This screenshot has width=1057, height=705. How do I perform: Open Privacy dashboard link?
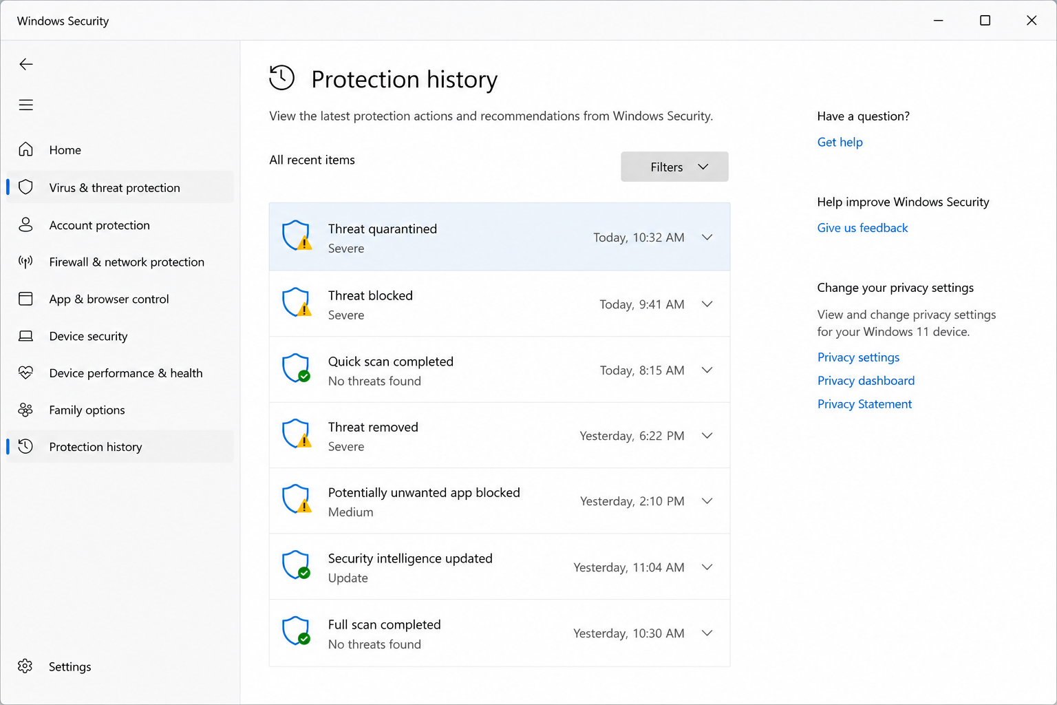[866, 381]
